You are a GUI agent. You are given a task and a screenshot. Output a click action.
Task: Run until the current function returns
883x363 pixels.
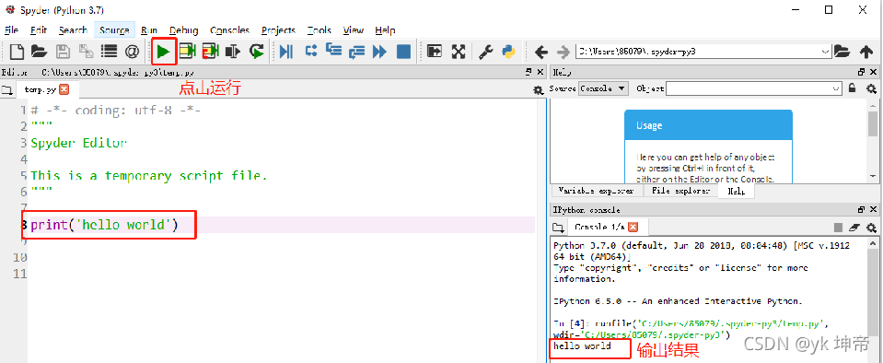[357, 52]
